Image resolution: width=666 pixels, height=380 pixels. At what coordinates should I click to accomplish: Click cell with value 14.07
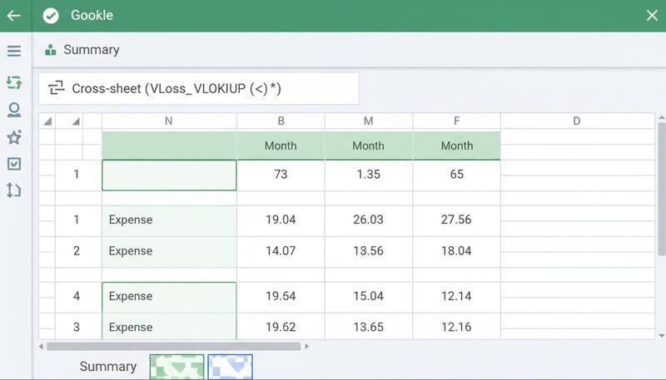click(x=281, y=251)
